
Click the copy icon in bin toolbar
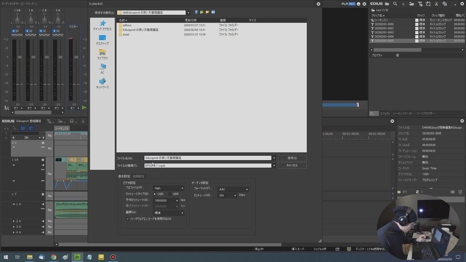[445, 4]
